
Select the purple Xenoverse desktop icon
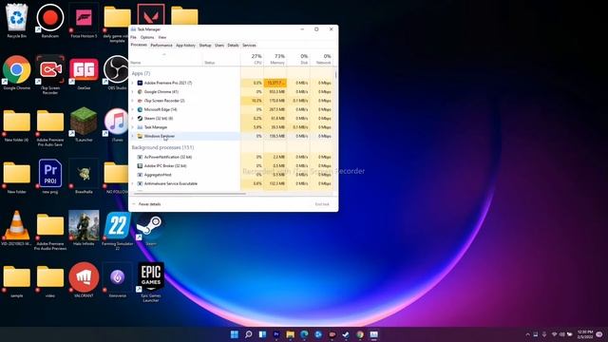tap(118, 281)
